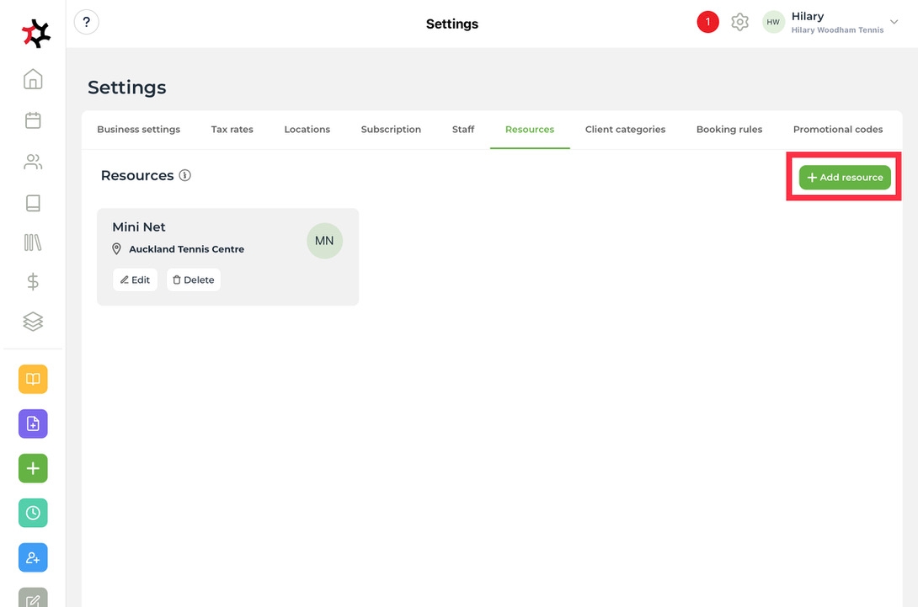The height and width of the screenshot is (607, 918).
Task: Open the clients people icon
Action: (x=33, y=162)
